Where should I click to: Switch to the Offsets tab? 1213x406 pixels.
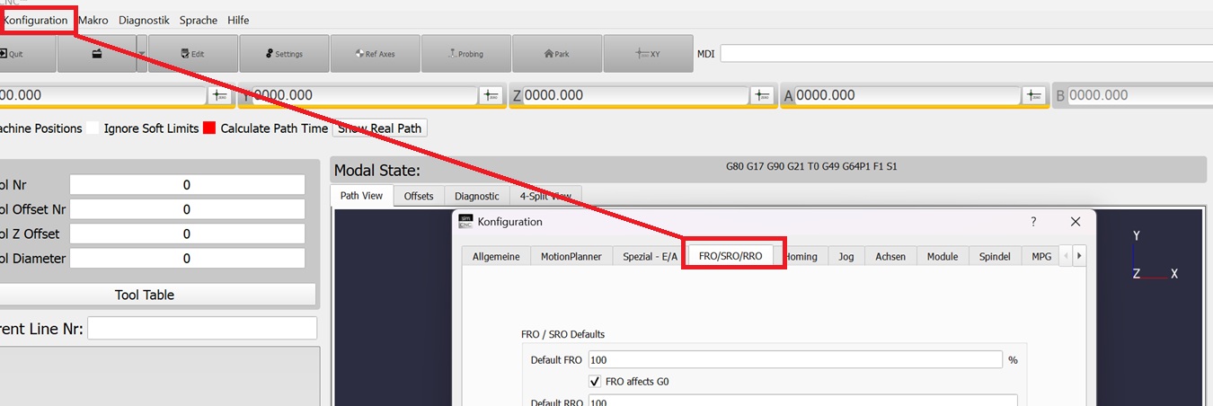(419, 196)
